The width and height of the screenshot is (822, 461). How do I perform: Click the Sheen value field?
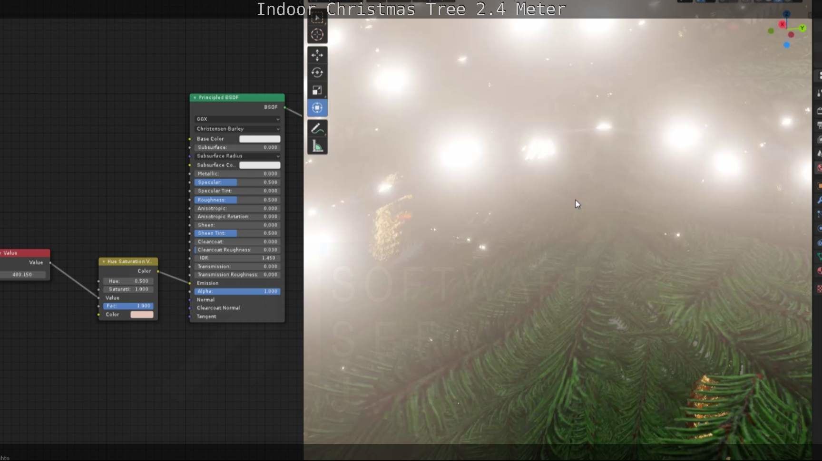[237, 225]
